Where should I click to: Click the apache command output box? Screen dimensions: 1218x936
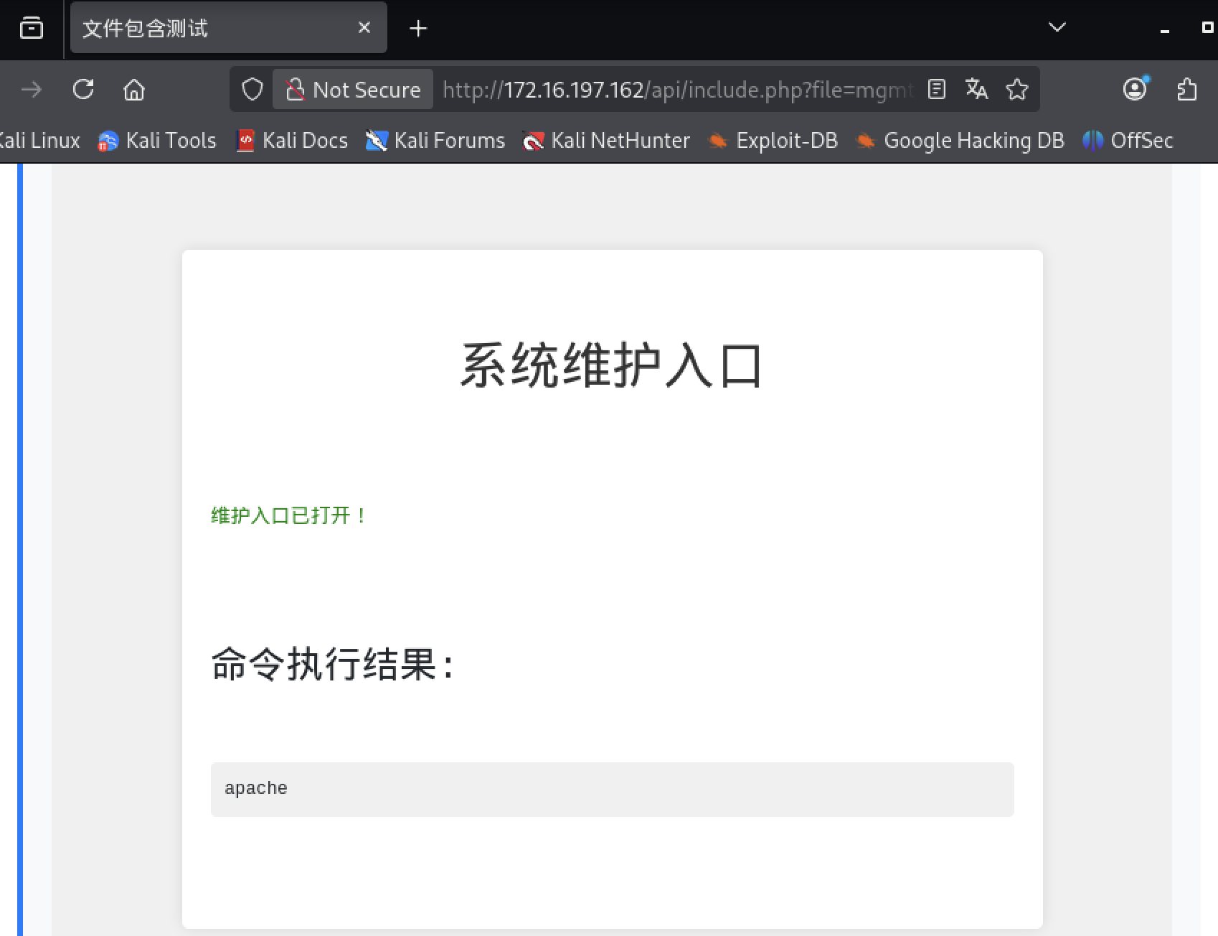coord(612,789)
